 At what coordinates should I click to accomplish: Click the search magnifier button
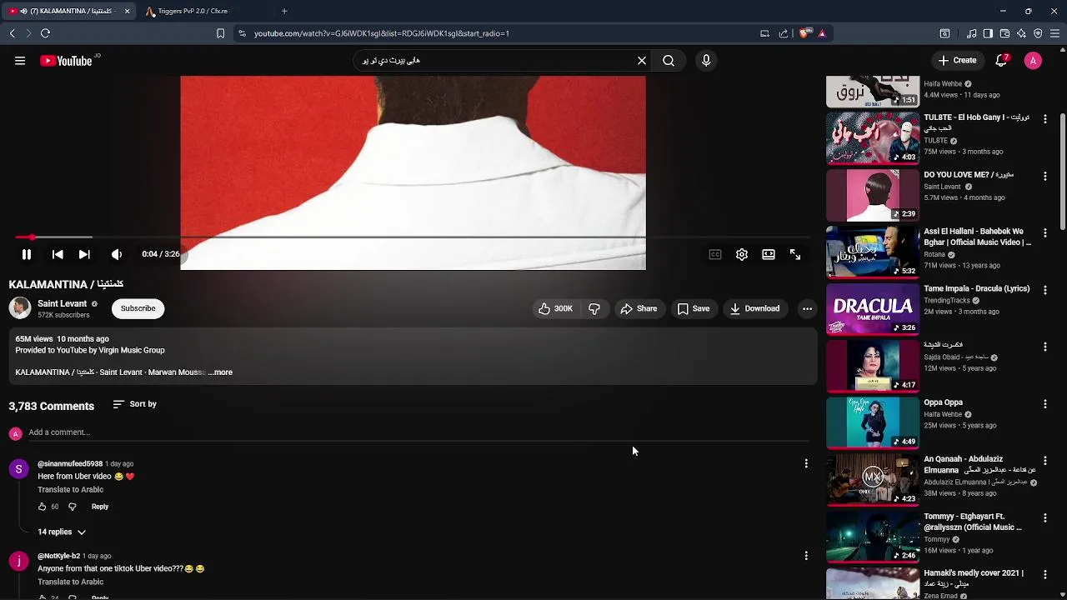[x=669, y=61]
